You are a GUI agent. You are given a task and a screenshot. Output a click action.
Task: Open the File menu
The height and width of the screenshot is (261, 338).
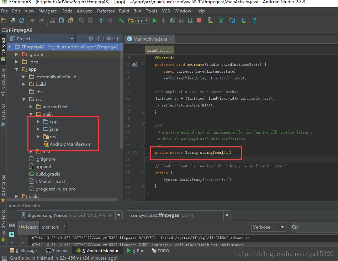click(4, 11)
